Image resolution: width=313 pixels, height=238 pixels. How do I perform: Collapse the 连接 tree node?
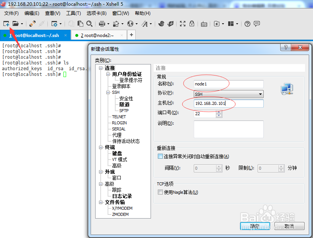tap(101, 68)
